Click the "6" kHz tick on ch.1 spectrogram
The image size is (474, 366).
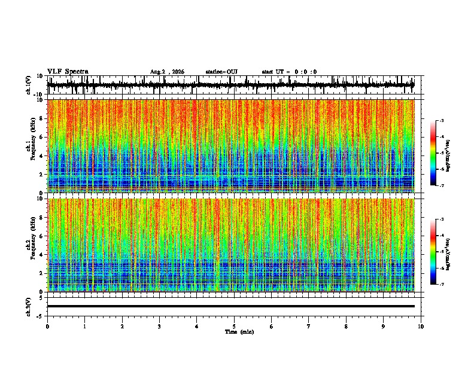click(x=41, y=138)
